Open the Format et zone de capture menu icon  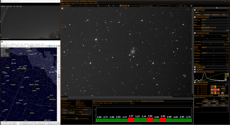tap(227, 17)
